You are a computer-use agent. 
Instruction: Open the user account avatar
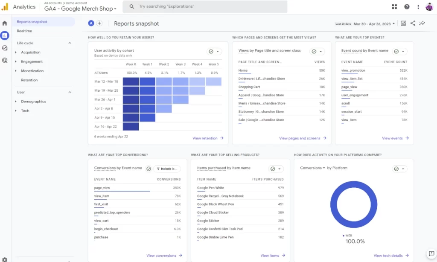(429, 7)
